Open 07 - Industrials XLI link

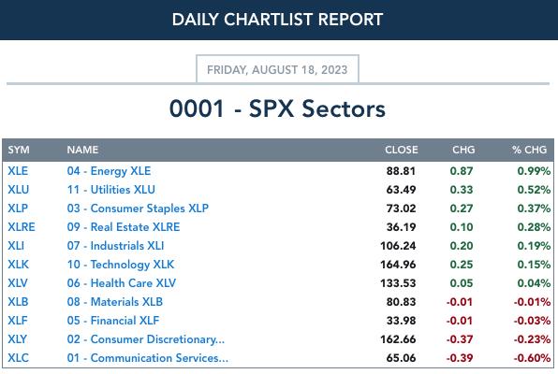(x=116, y=246)
